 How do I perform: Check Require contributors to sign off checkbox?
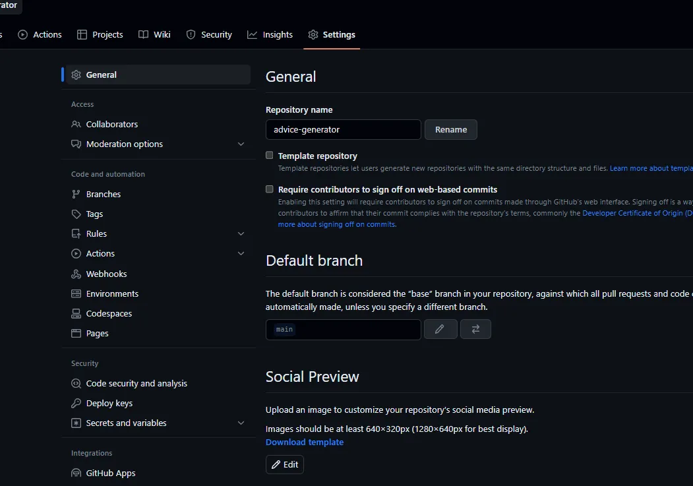269,189
